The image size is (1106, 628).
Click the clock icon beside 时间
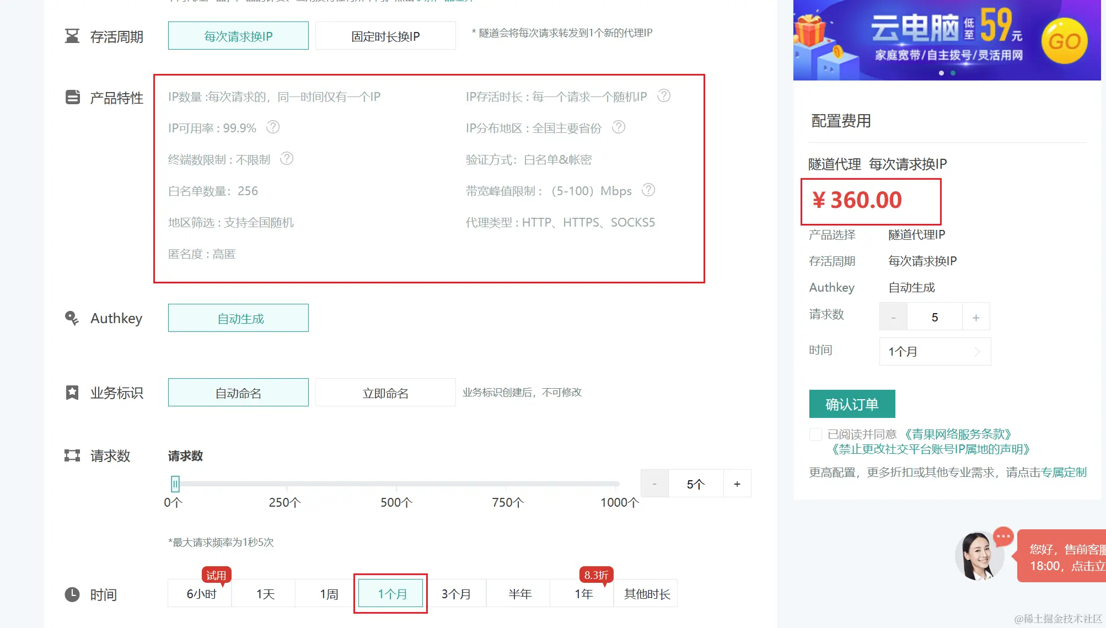72,594
